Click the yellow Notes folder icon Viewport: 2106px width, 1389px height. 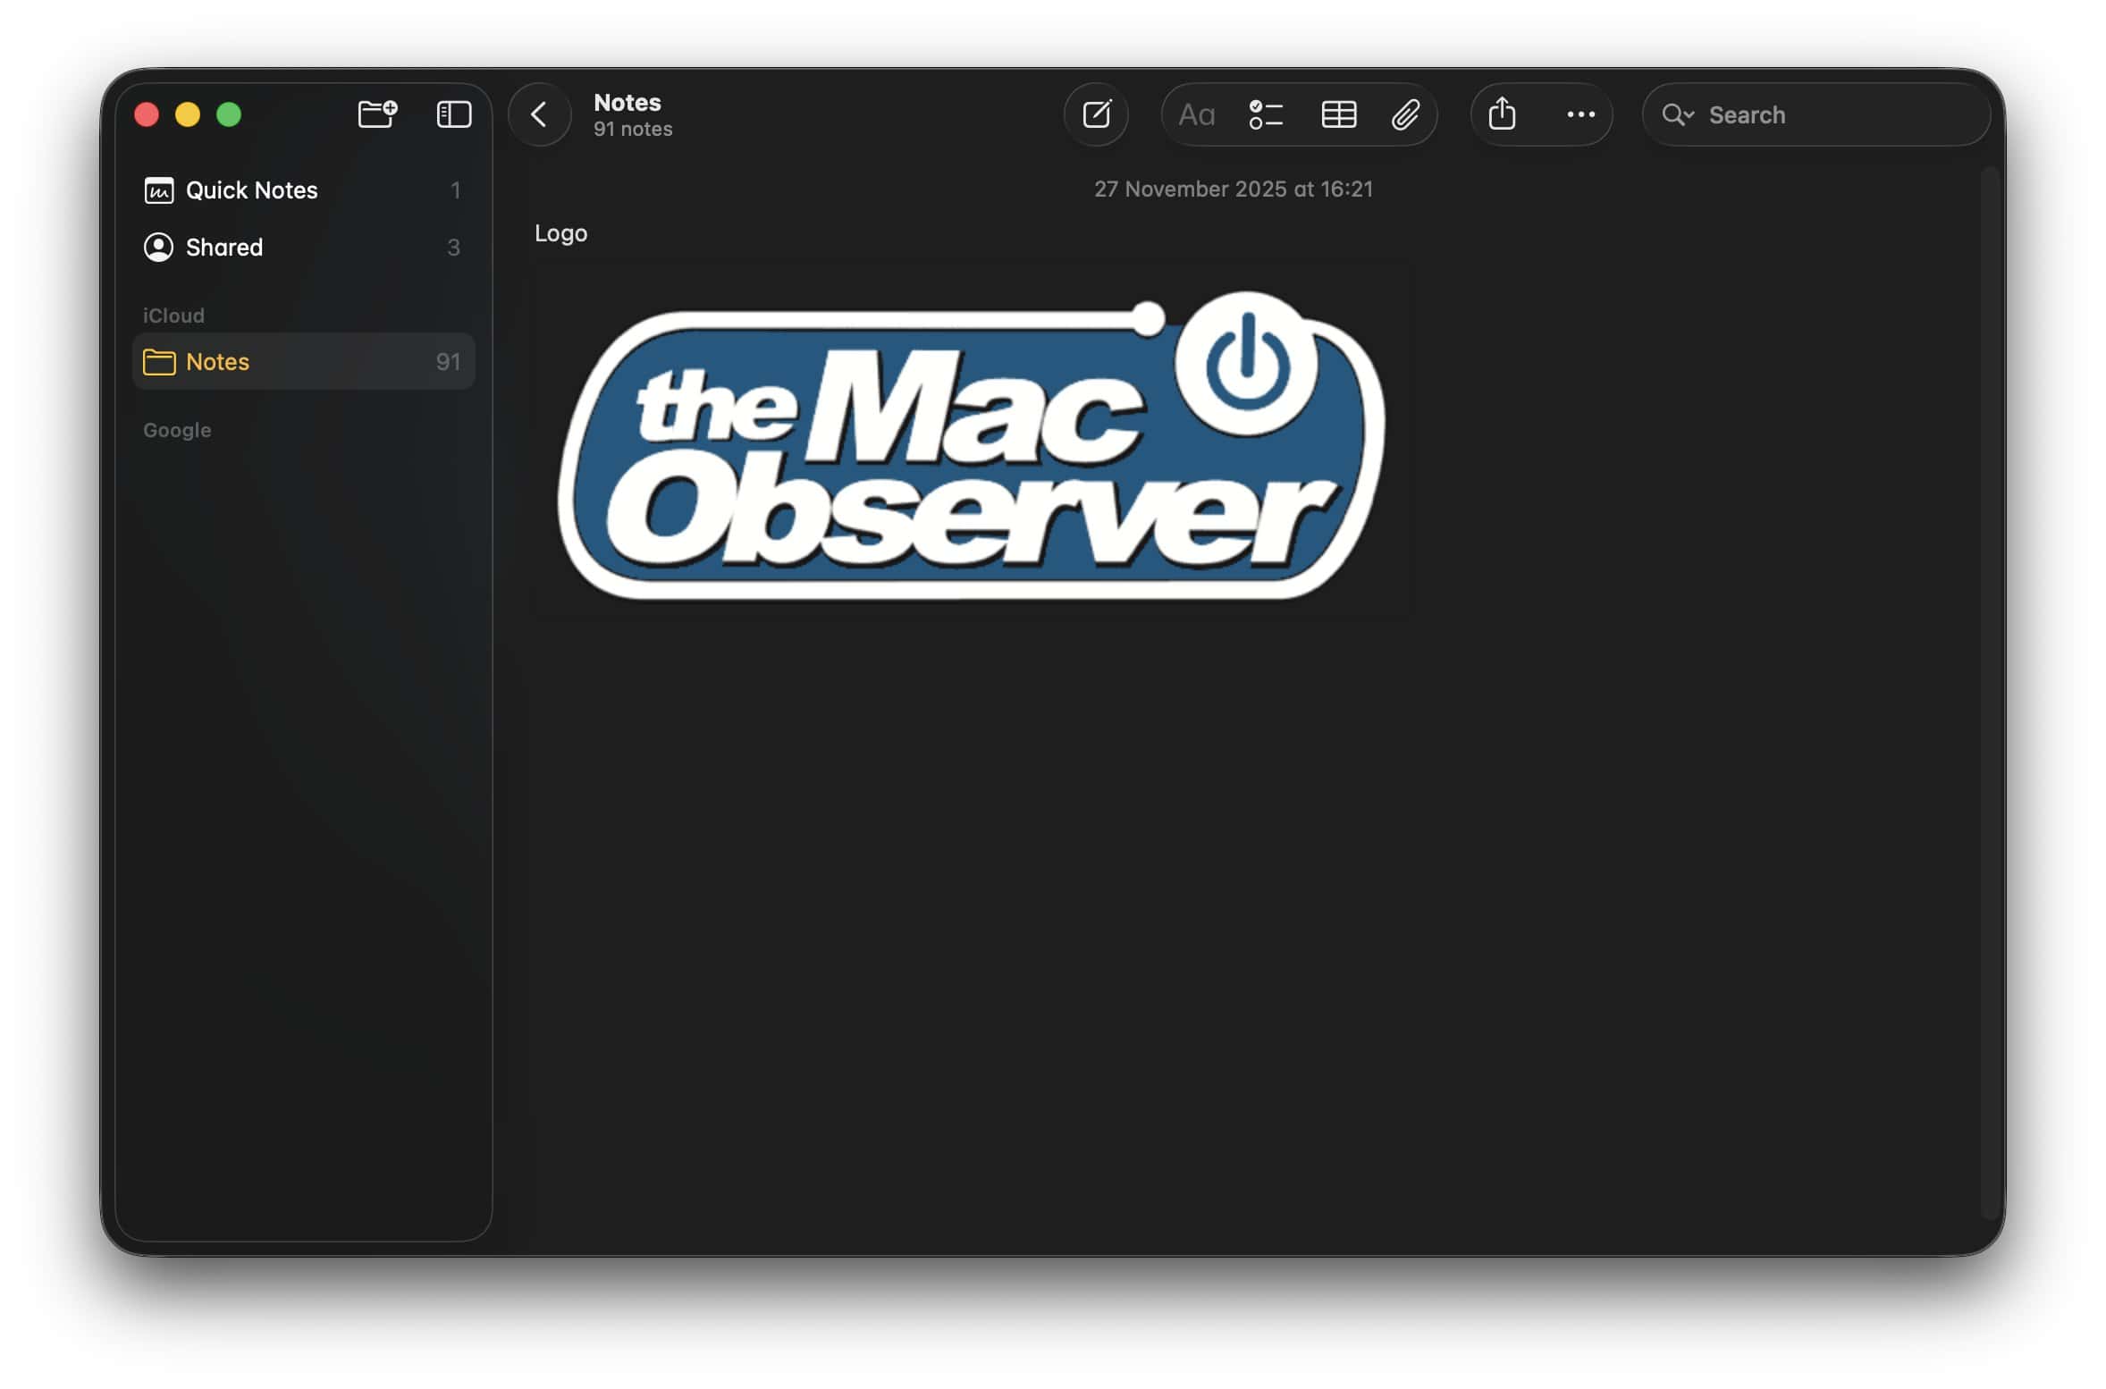coord(159,362)
